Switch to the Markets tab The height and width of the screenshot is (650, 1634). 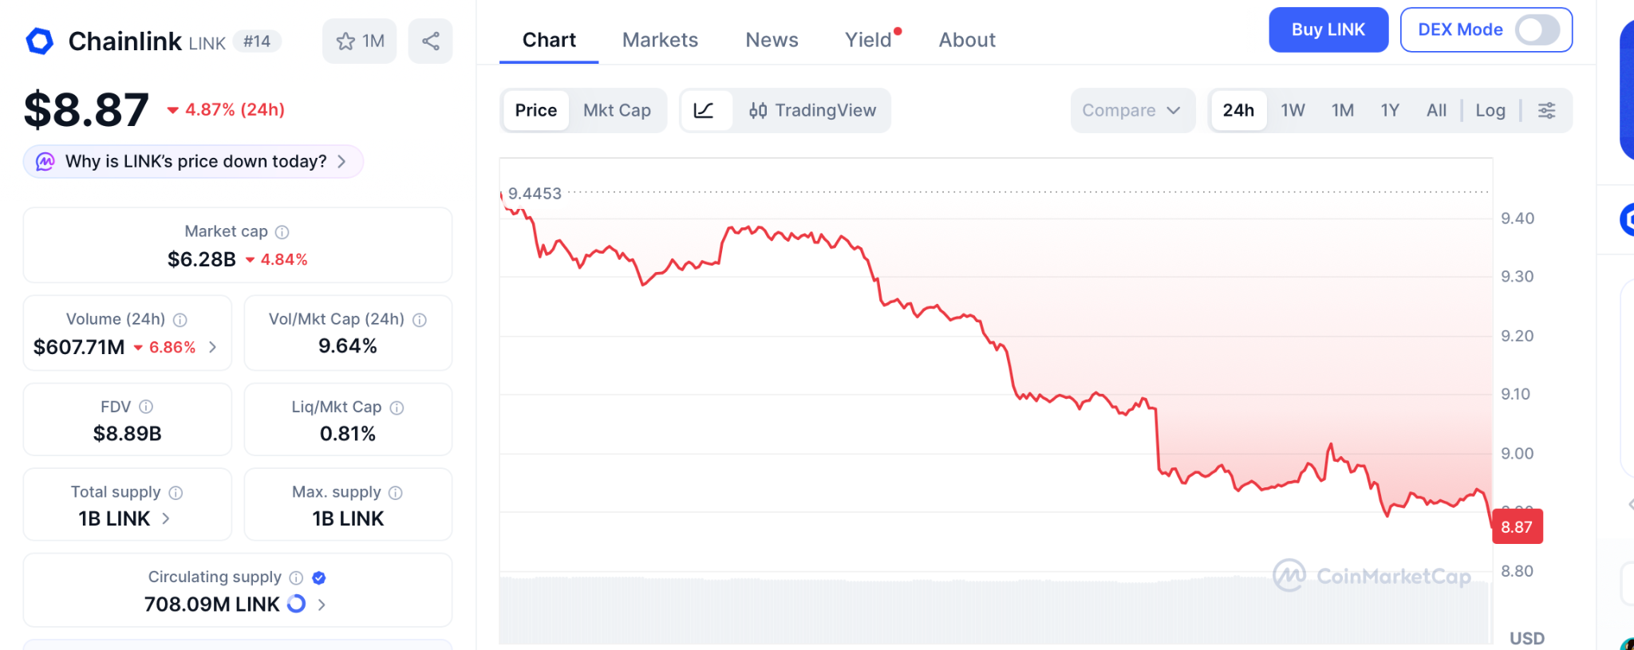tap(660, 40)
